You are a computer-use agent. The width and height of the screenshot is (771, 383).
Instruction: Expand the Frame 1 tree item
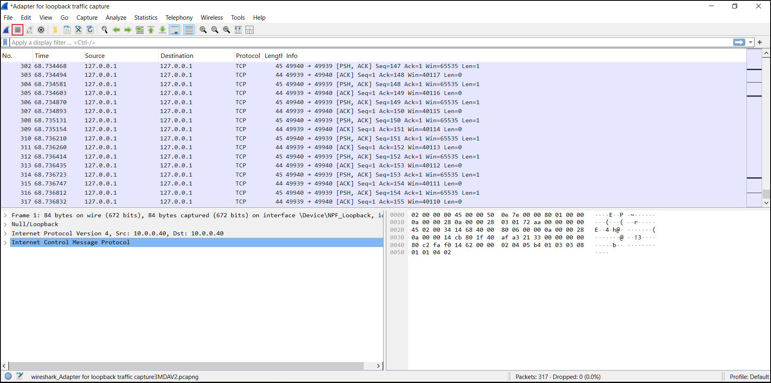5,215
